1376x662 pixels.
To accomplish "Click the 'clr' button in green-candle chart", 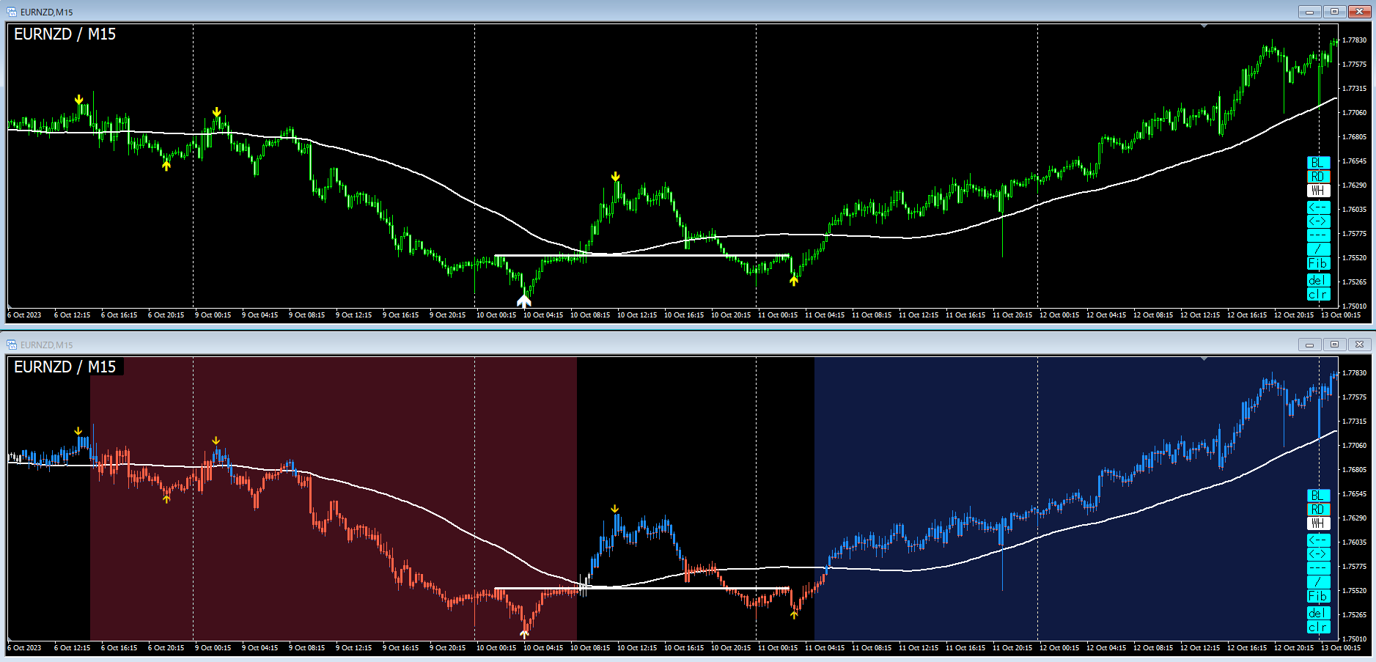I will click(x=1318, y=295).
